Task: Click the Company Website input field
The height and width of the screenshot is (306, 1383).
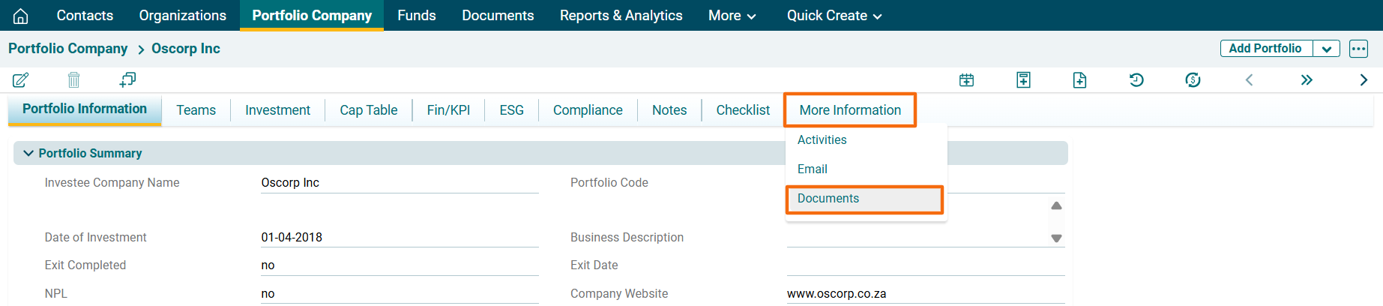Action: pyautogui.click(x=925, y=293)
